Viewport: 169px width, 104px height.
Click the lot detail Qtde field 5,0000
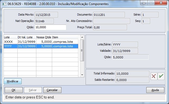(x=130, y=57)
